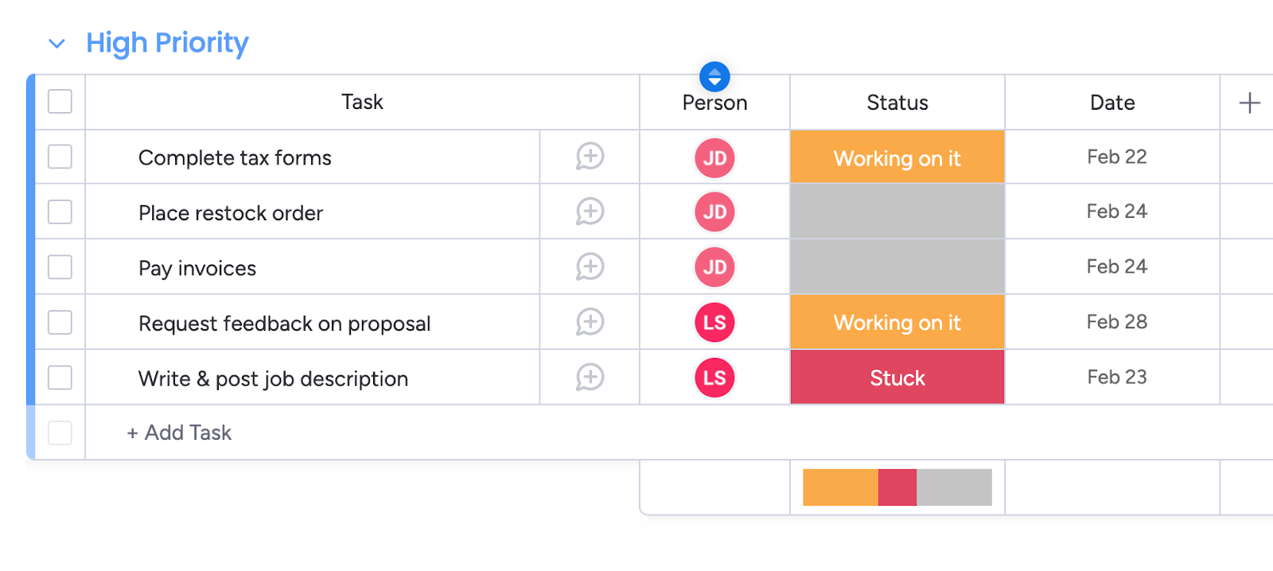
Task: Open updates for Write & post job description
Action: (x=590, y=377)
